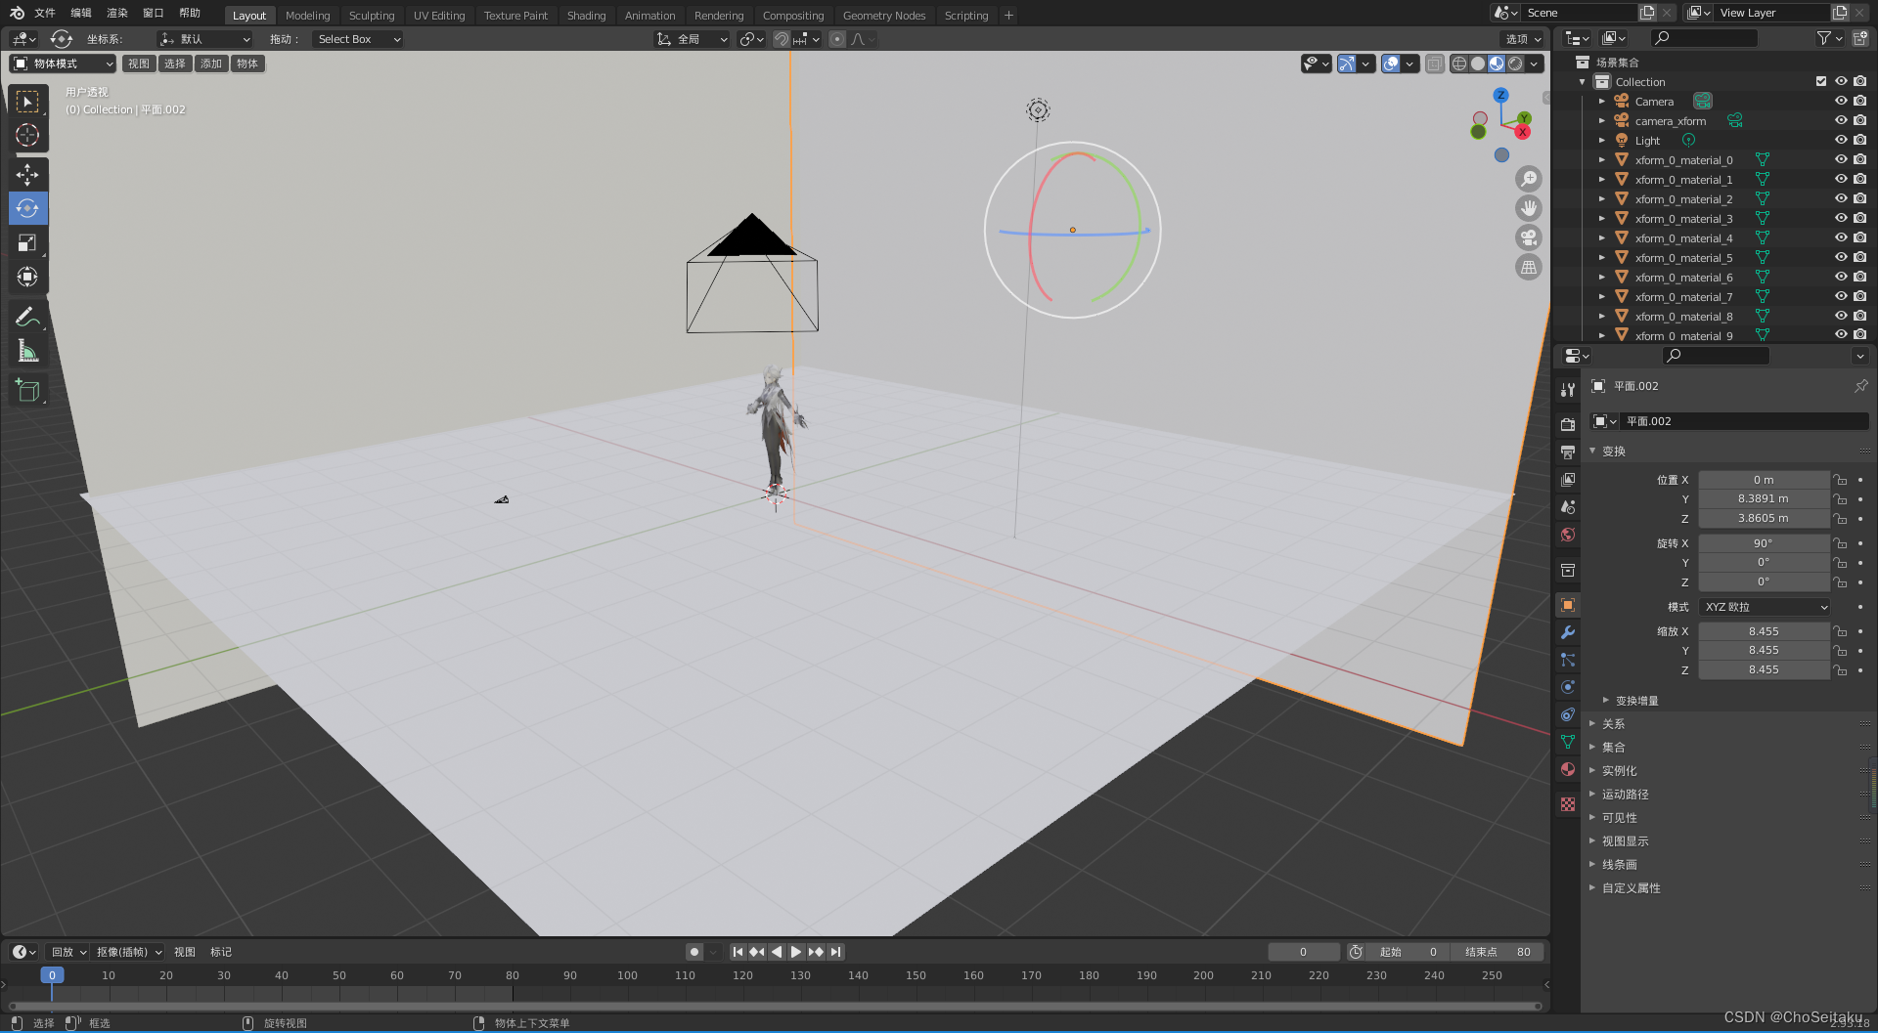Open the 物体模式 mode dropdown
The height and width of the screenshot is (1033, 1878).
pos(63,64)
